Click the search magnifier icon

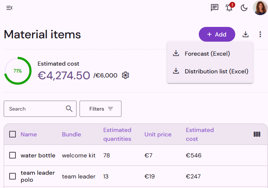69,109
